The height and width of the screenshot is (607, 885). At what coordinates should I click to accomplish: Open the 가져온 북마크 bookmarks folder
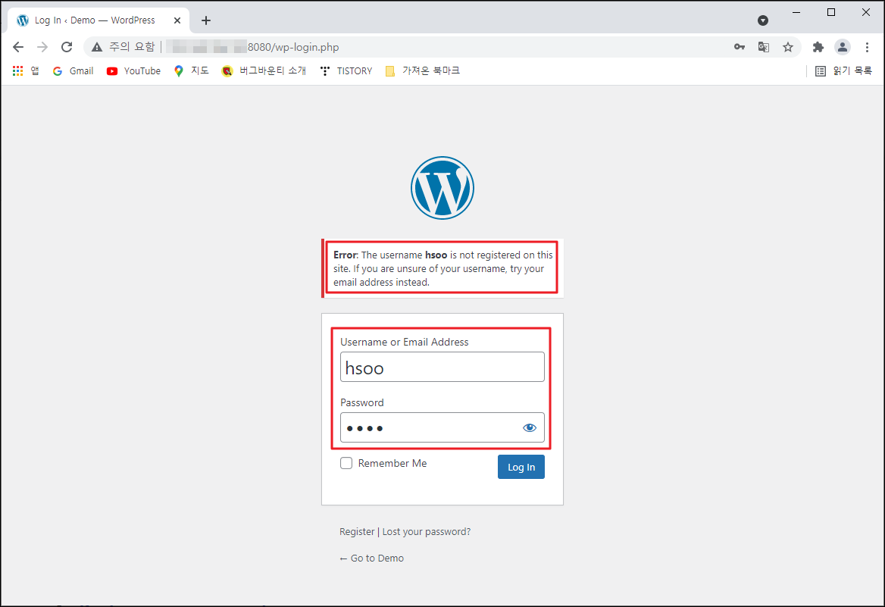click(422, 70)
